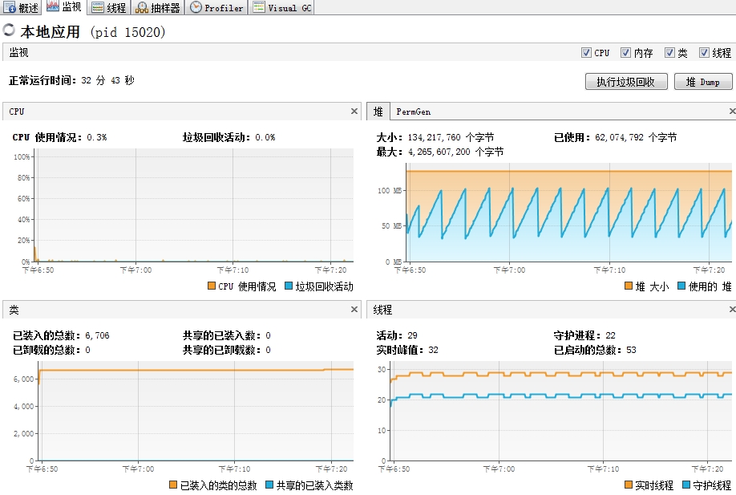Click the 已装入的类的总数 legend swatch
The image size is (736, 495).
point(173,485)
